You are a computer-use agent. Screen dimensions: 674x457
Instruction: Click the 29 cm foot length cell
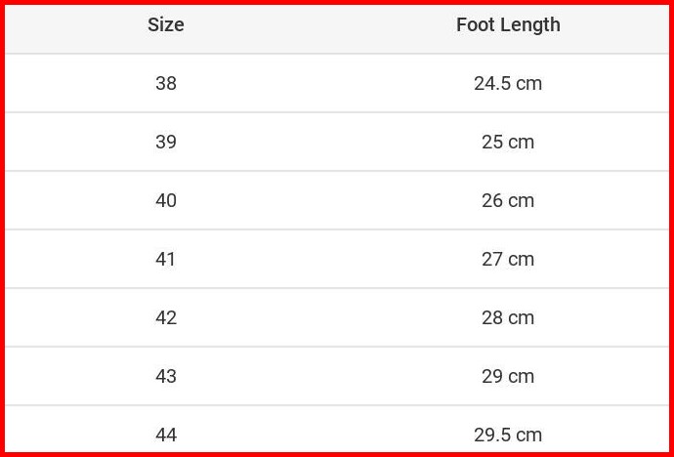click(x=508, y=377)
